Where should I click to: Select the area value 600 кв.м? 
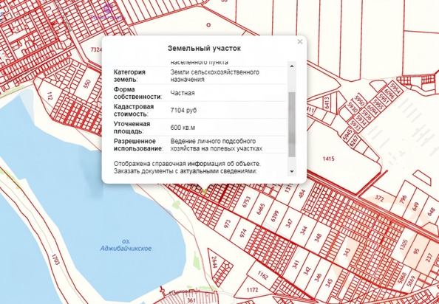pyautogui.click(x=183, y=128)
